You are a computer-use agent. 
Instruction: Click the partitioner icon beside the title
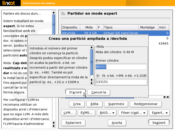tap(63, 13)
